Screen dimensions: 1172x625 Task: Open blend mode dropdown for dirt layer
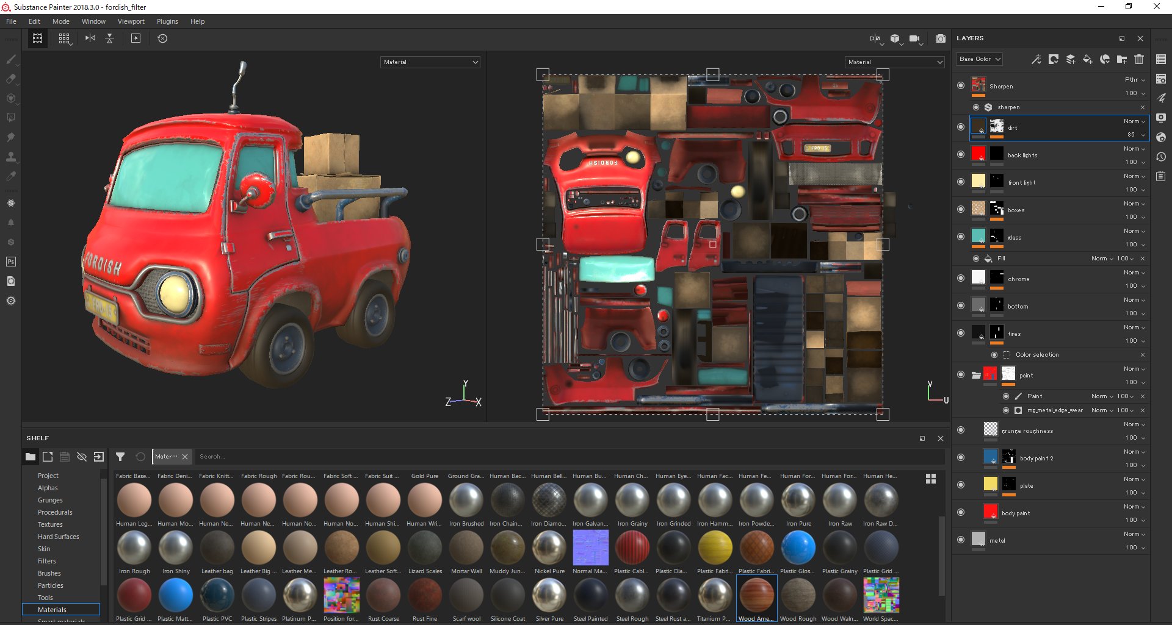pos(1135,121)
